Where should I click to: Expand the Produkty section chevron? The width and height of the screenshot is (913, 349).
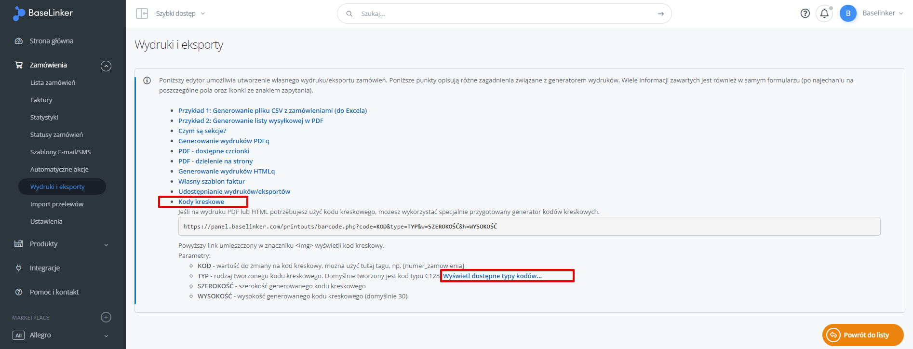pos(106,245)
